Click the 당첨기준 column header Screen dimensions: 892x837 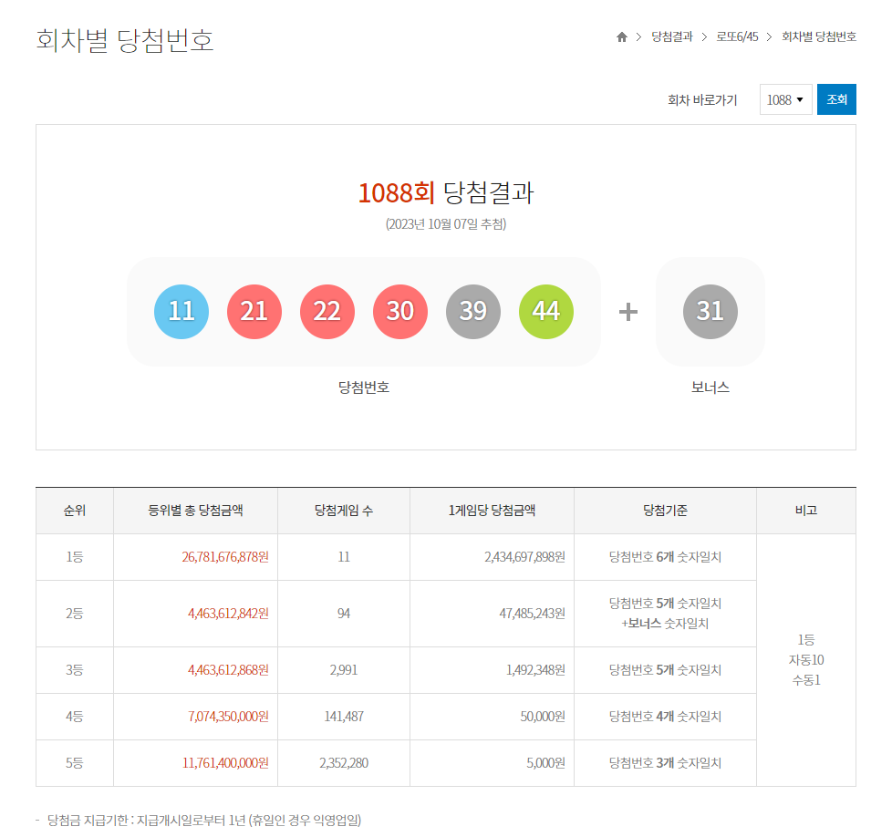click(665, 511)
